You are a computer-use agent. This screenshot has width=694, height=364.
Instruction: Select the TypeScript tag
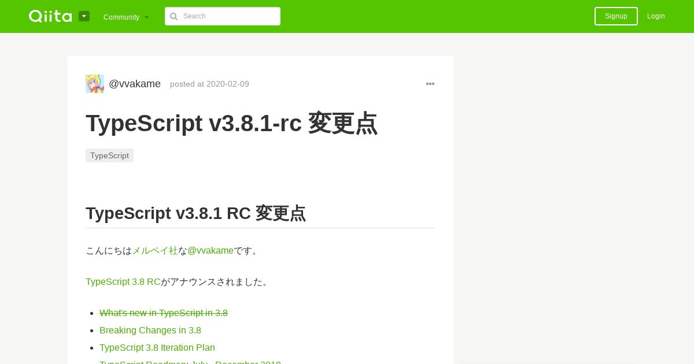click(x=109, y=155)
